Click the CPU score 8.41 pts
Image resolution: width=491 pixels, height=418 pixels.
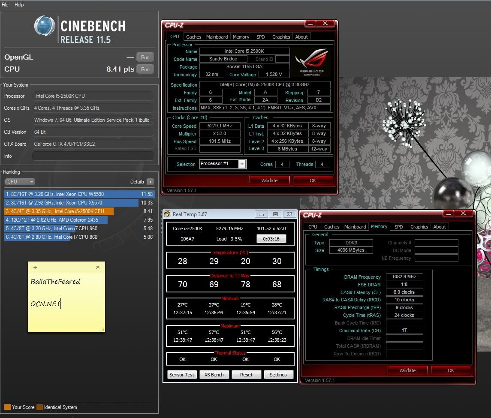[120, 69]
